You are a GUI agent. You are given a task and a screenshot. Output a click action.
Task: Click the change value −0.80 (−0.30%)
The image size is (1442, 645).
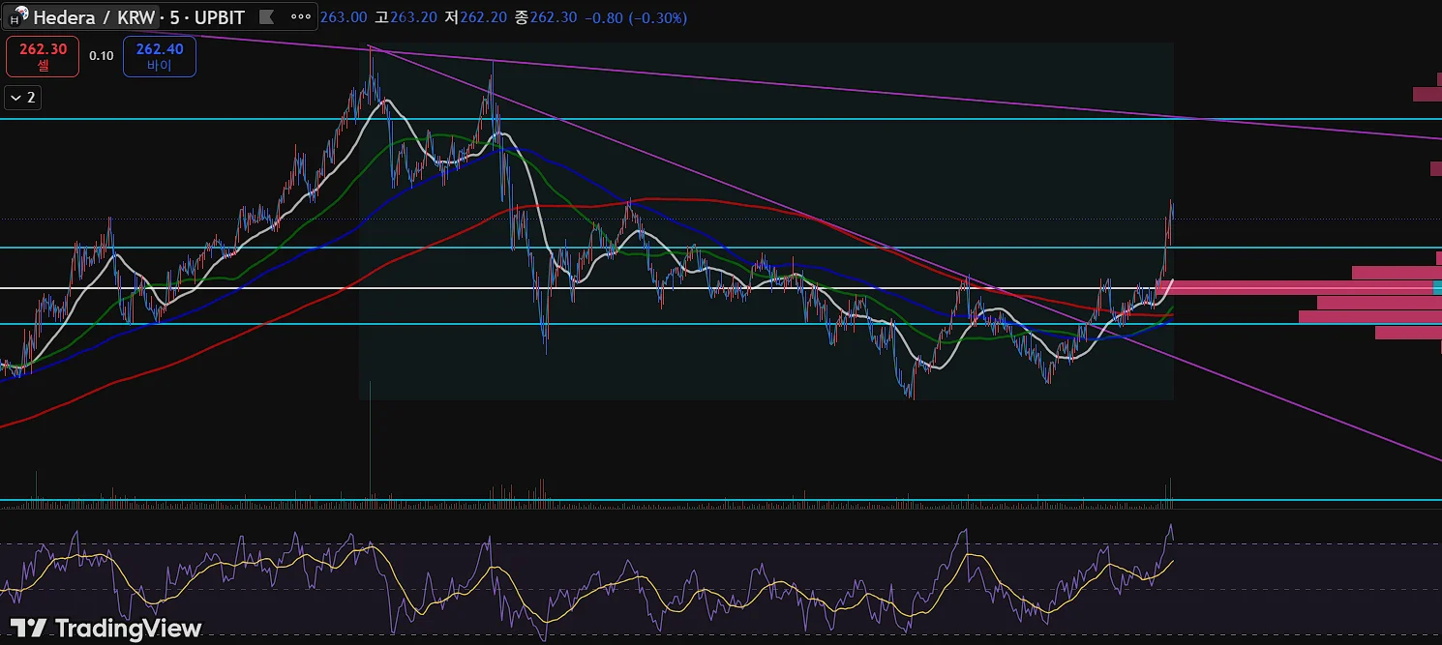tap(636, 17)
